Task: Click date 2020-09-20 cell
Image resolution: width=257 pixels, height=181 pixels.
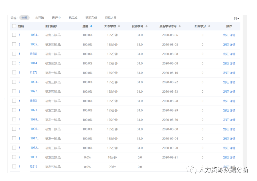Action: coord(170,148)
